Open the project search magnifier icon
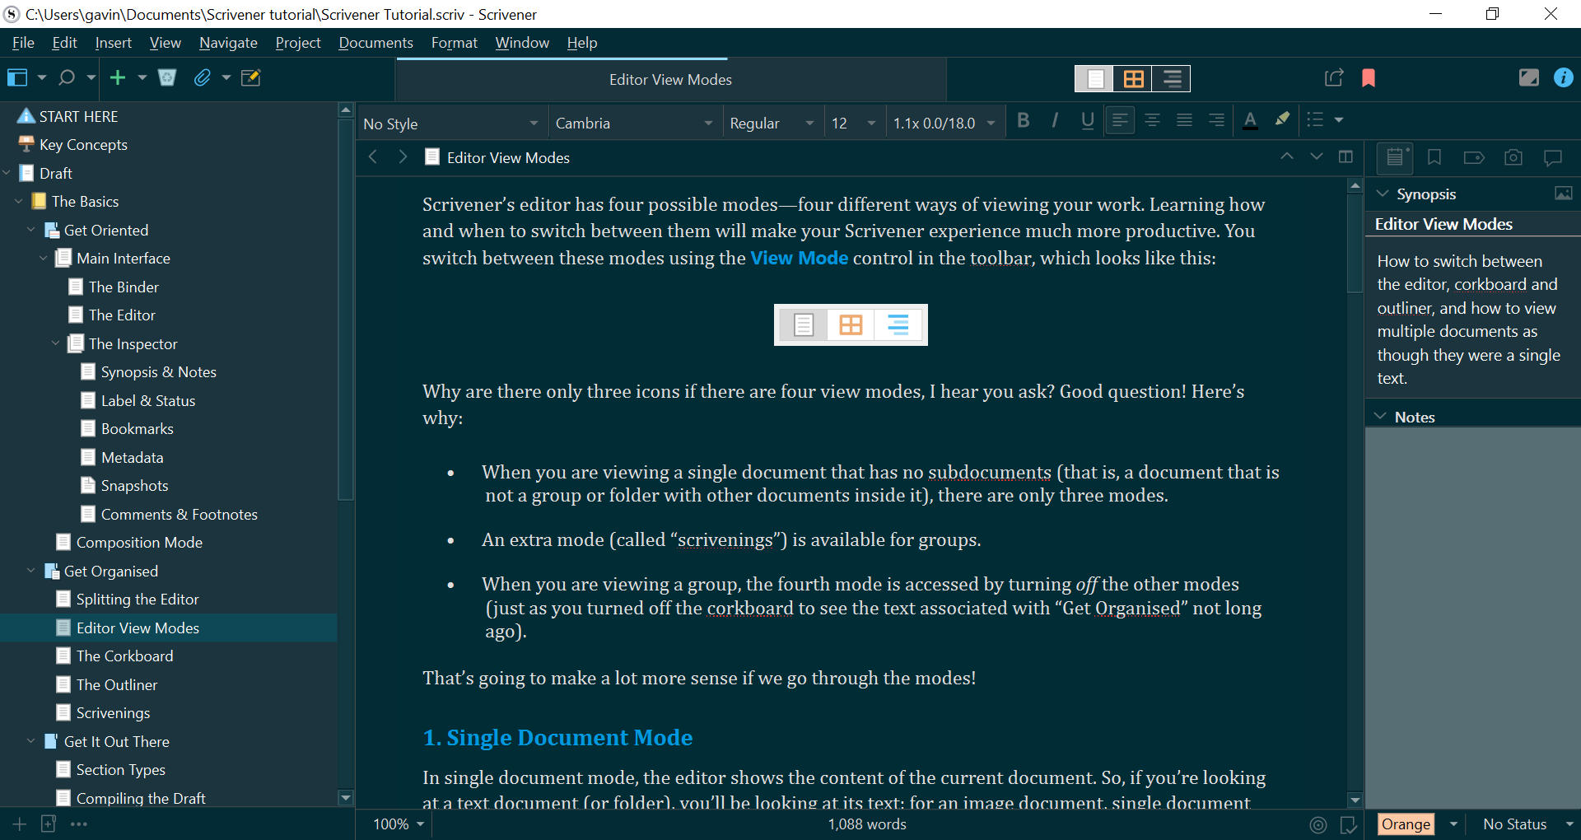This screenshot has height=840, width=1581. tap(67, 77)
